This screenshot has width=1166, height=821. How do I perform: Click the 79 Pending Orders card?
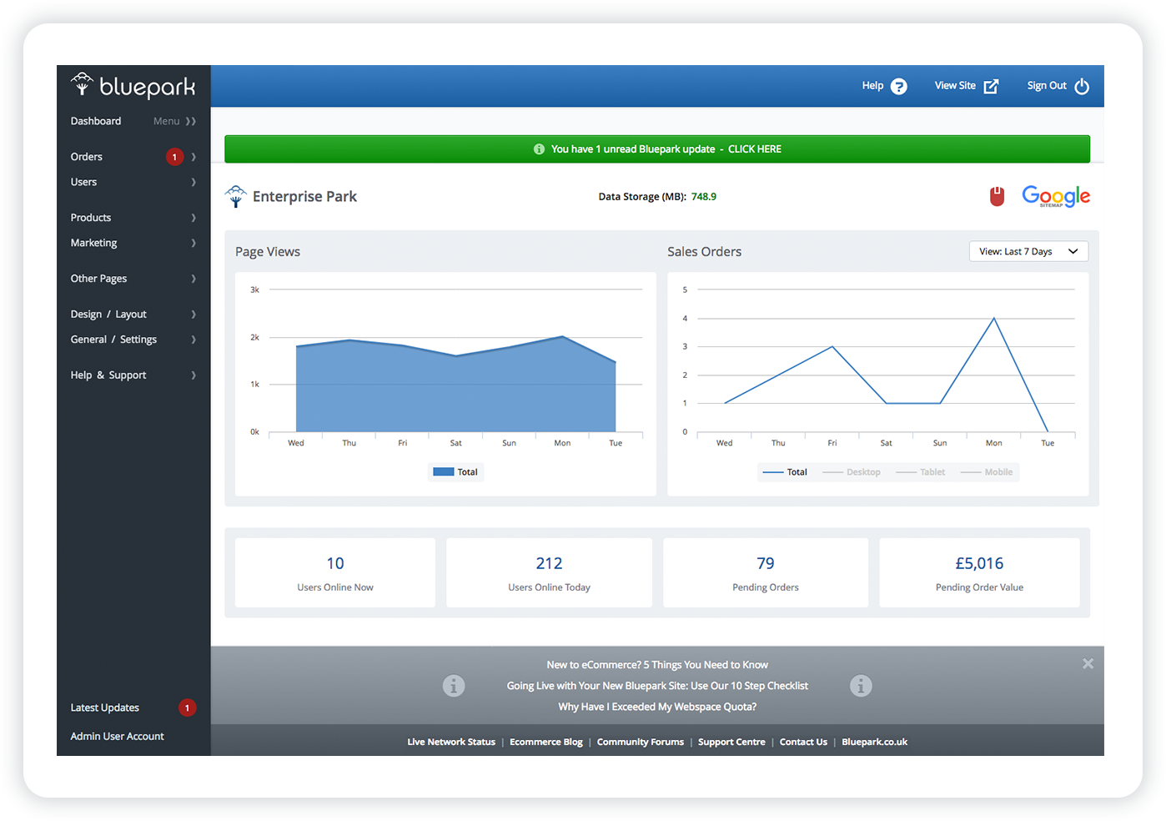[x=766, y=573]
